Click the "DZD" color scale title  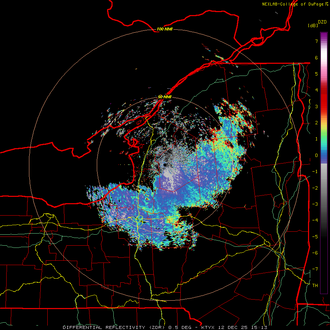tap(322, 22)
